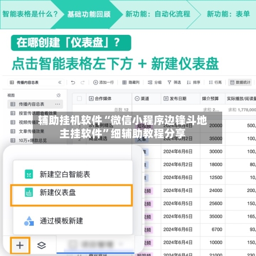Viewport: 256px width, 256px height.
Task: Open the more options dots beside 传播内容总表
Action: point(57,104)
